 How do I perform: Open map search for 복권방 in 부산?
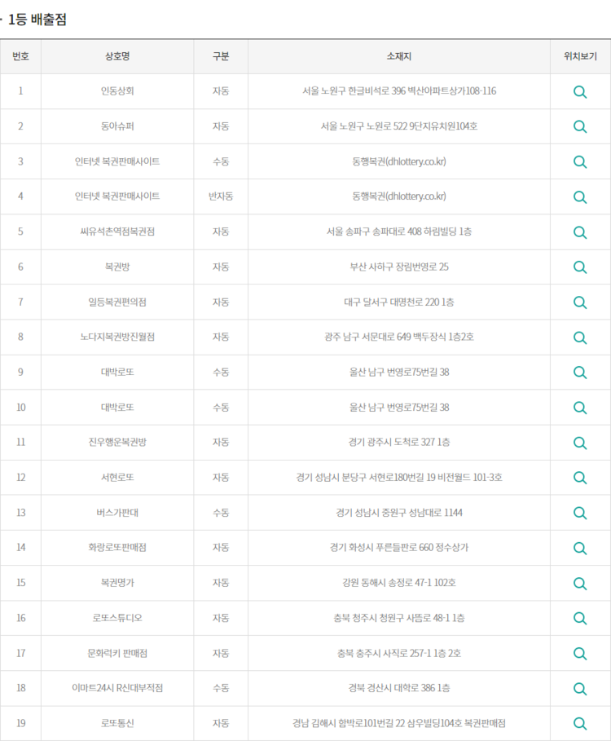point(580,267)
